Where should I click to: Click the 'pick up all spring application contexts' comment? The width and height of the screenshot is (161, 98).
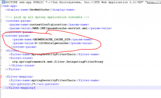click(x=47, y=17)
